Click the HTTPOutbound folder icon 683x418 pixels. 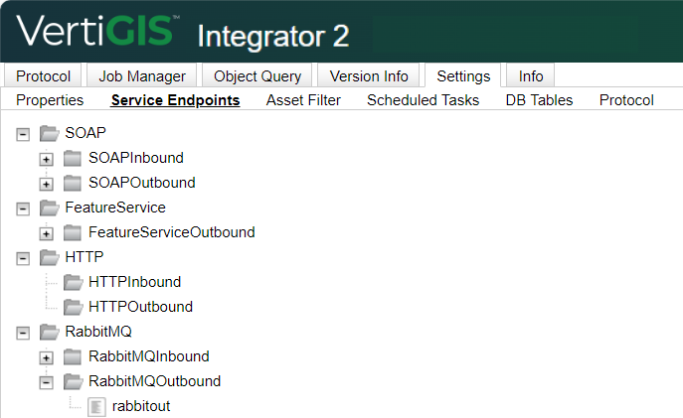click(73, 307)
